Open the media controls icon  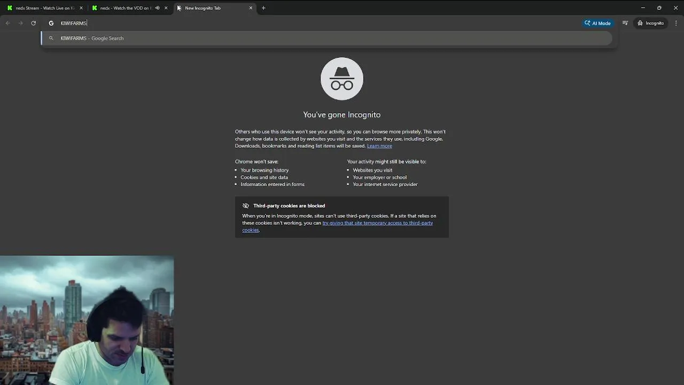pos(625,23)
